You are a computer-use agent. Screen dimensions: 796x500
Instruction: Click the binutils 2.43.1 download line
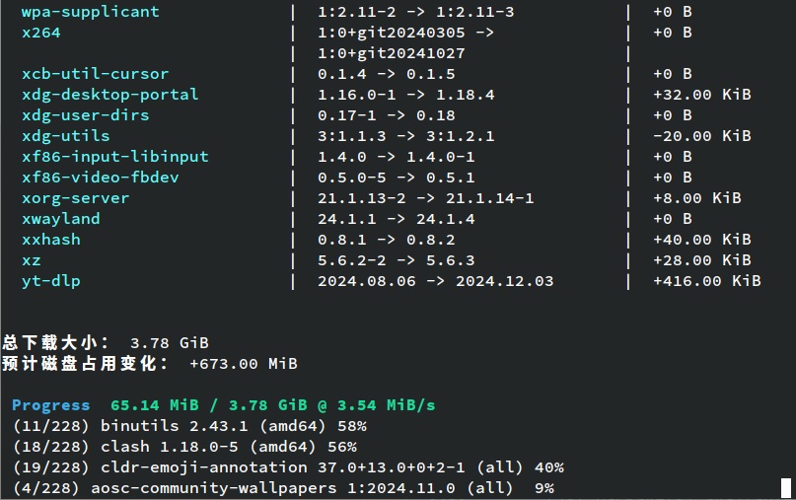(189, 426)
